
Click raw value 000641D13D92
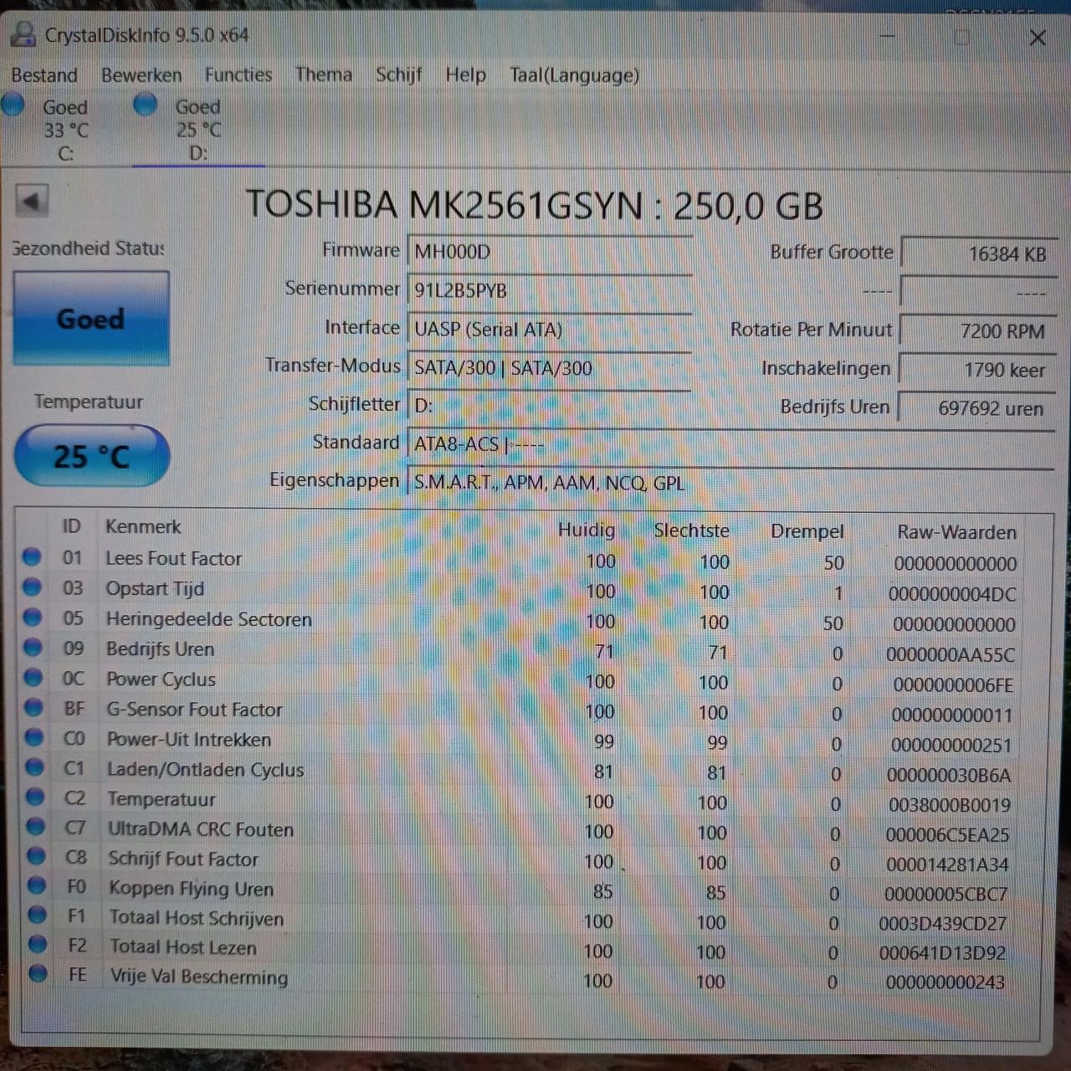pyautogui.click(x=942, y=953)
